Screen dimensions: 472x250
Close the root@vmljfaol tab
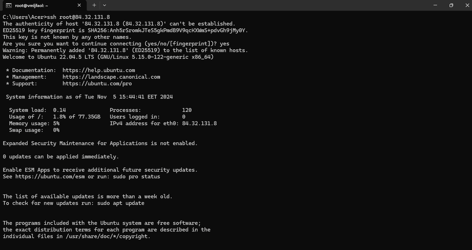pos(79,5)
